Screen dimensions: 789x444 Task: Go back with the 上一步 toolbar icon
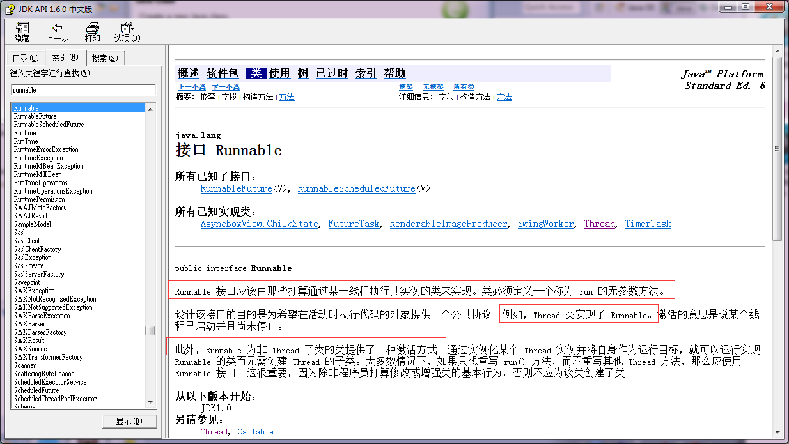click(57, 32)
